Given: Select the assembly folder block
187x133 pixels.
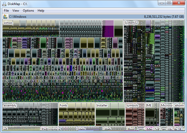Looking at the screenshot, I should (30, 114).
